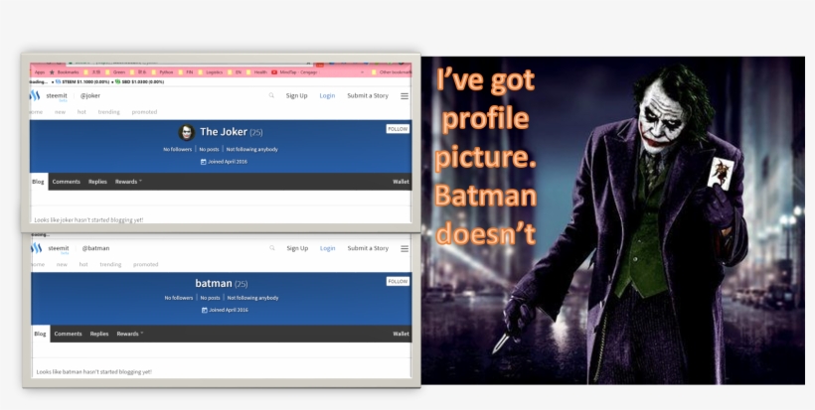
Task: Click No followers on the Joker profile
Action: 178,150
